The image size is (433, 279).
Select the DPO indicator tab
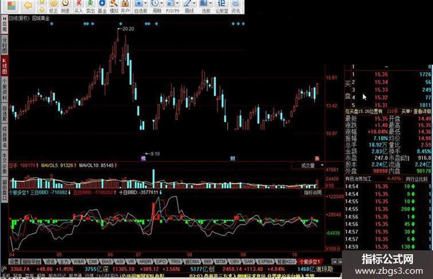coord(161,261)
